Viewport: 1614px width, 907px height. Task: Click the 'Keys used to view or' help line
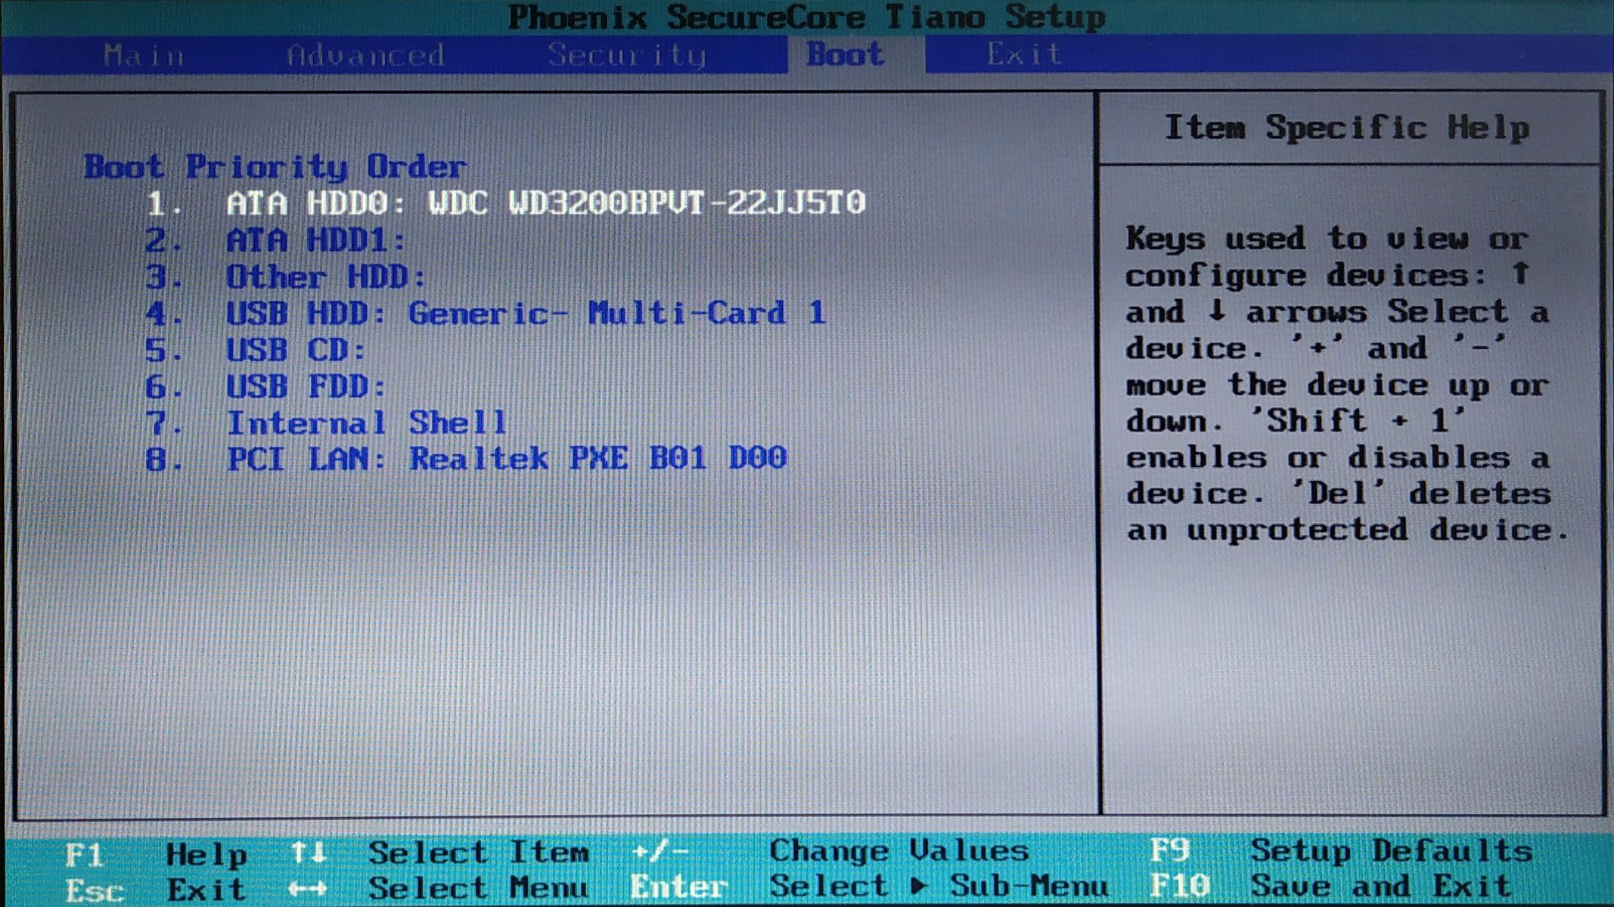pyautogui.click(x=1327, y=239)
